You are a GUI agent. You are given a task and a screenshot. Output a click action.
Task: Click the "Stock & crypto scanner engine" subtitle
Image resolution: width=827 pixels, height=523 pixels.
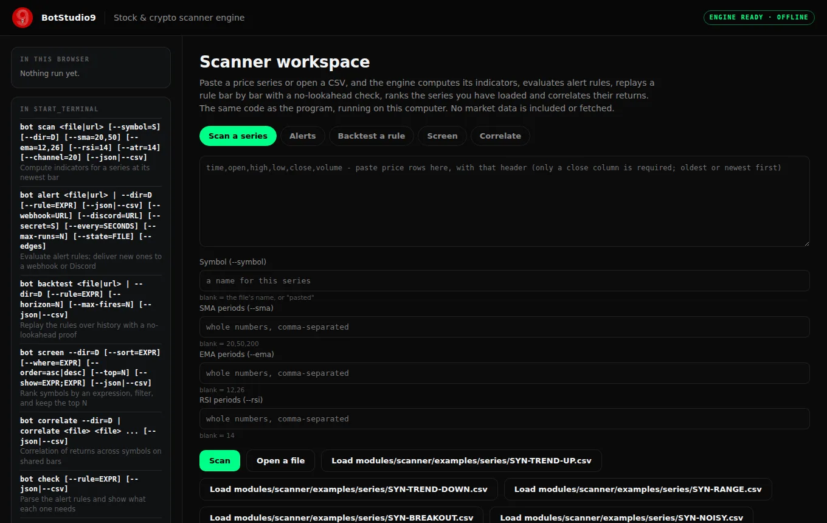point(179,18)
